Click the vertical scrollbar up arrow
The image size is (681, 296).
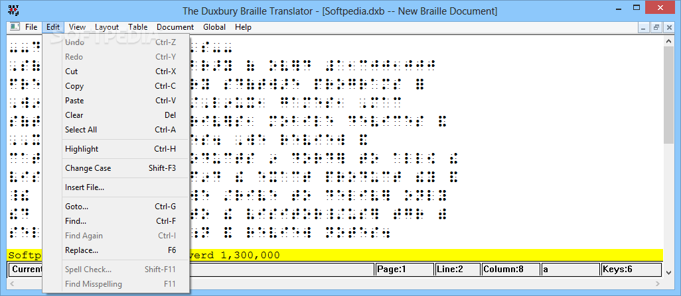point(669,41)
